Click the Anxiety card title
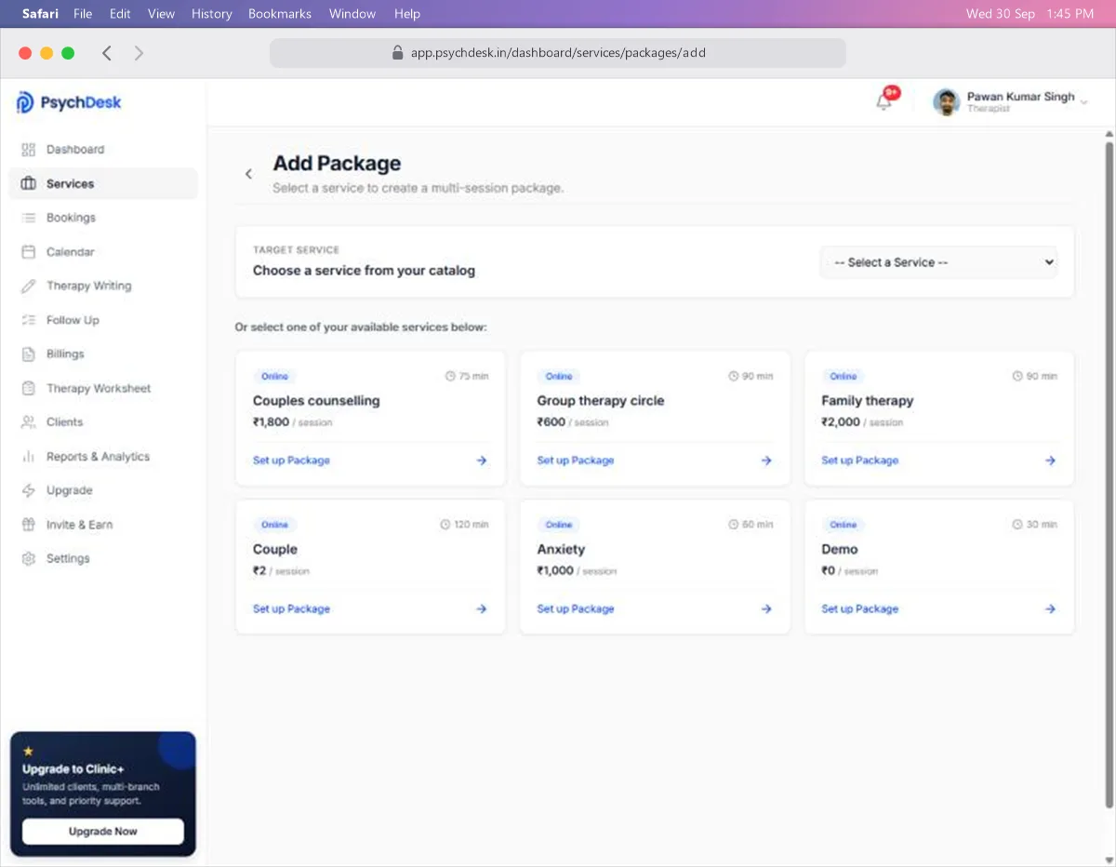 561,550
